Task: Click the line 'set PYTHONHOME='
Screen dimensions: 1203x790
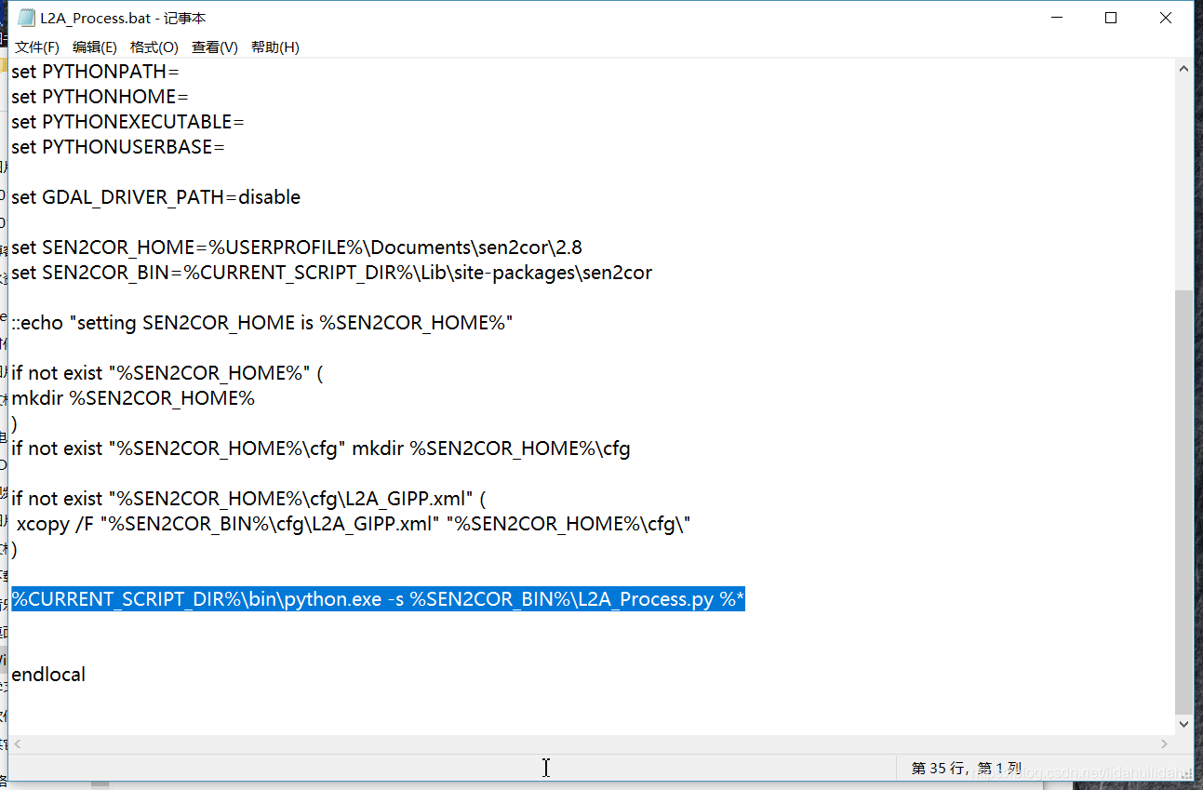Action: [x=100, y=97]
